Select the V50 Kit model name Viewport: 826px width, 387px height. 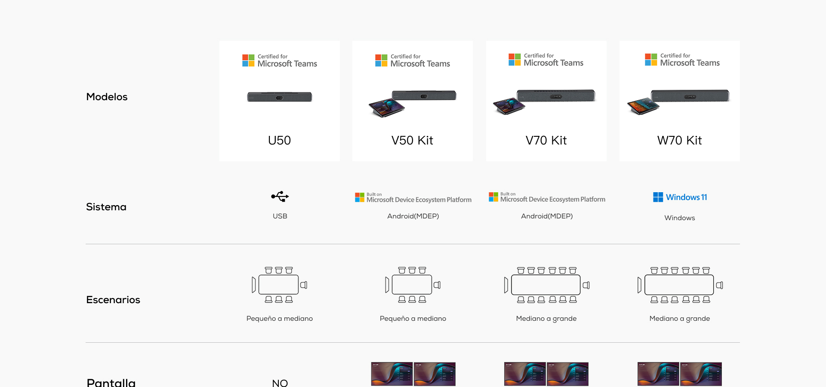point(412,140)
